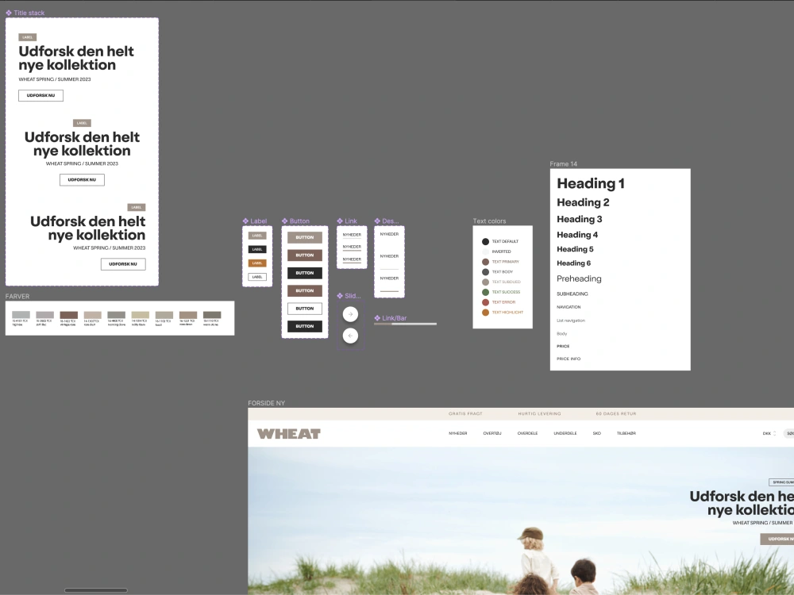Click the WHEAT logo in the header
This screenshot has width=794, height=595.
(x=289, y=434)
